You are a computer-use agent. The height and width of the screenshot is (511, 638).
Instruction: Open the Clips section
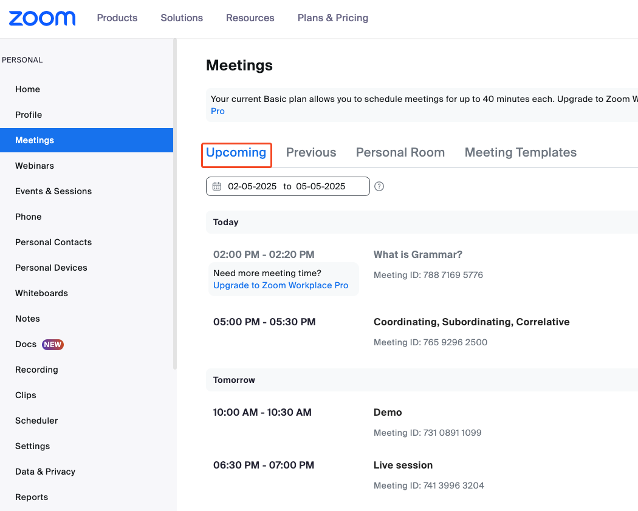[25, 395]
